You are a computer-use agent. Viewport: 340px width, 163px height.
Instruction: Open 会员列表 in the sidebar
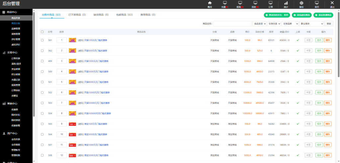[x=16, y=139]
